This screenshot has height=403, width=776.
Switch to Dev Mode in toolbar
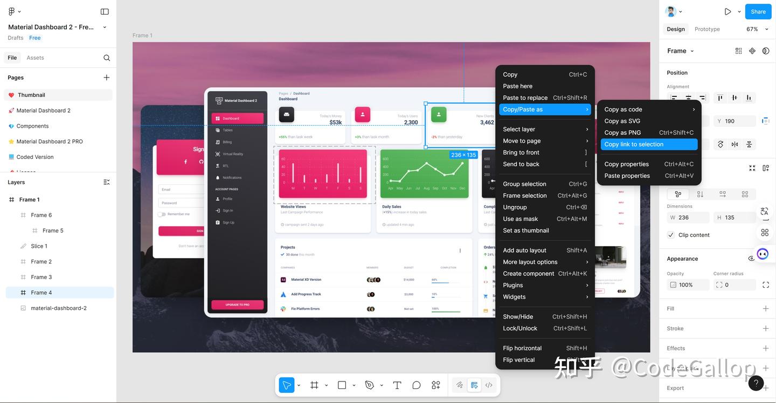pyautogui.click(x=489, y=385)
